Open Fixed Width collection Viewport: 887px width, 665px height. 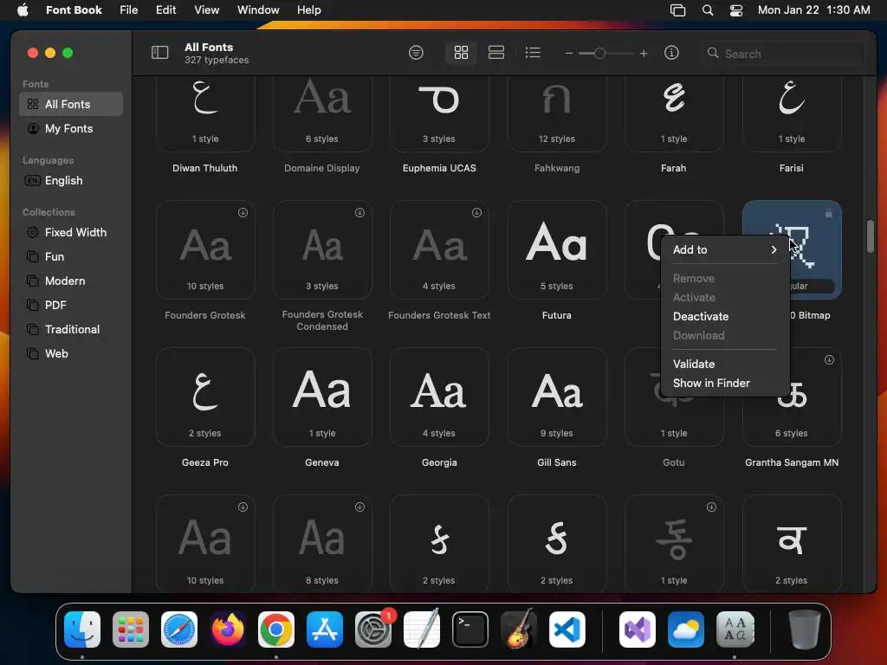(x=71, y=232)
